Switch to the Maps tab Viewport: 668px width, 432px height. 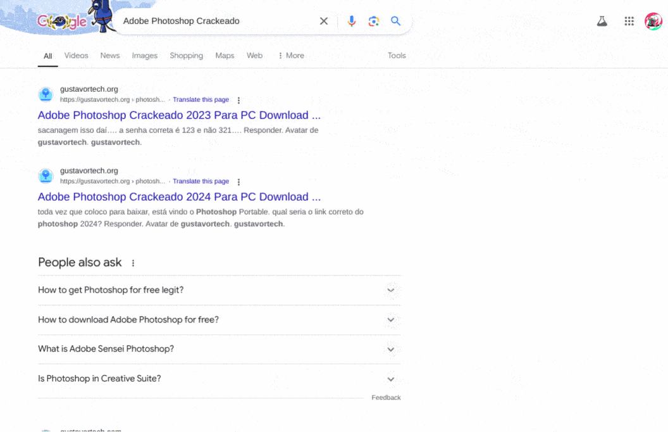[225, 56]
